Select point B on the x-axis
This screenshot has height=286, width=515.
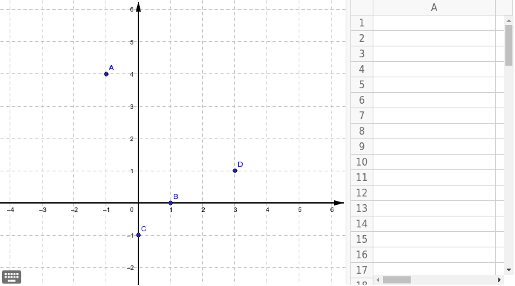coord(171,203)
